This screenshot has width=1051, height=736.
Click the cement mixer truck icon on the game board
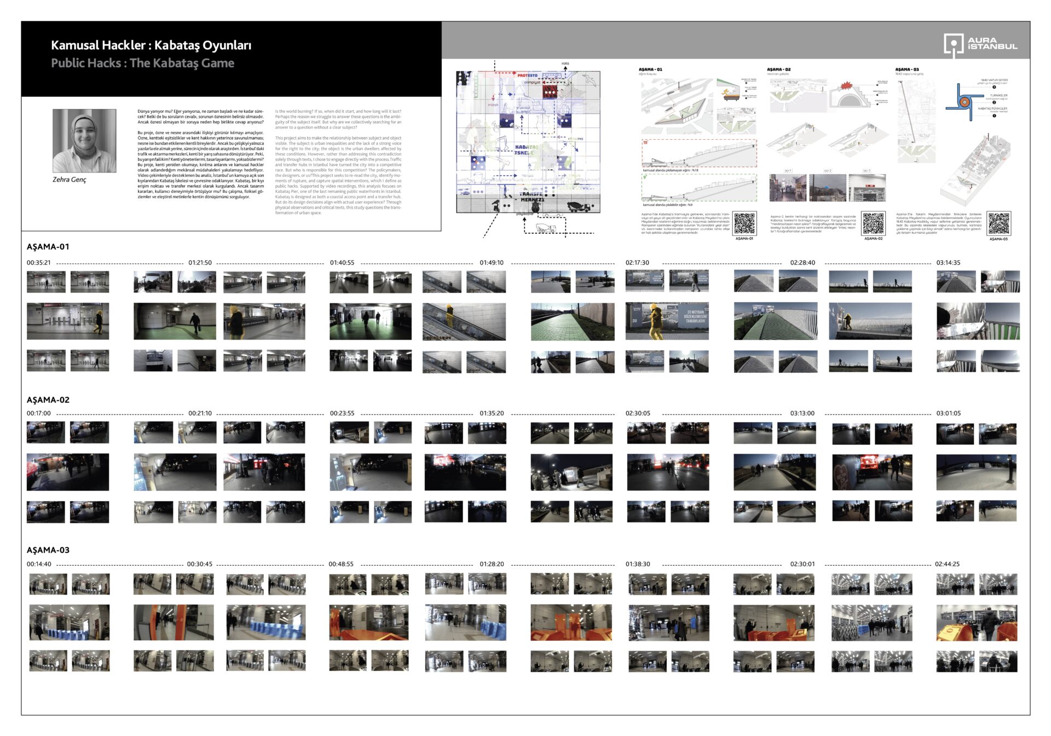pyautogui.click(x=578, y=206)
